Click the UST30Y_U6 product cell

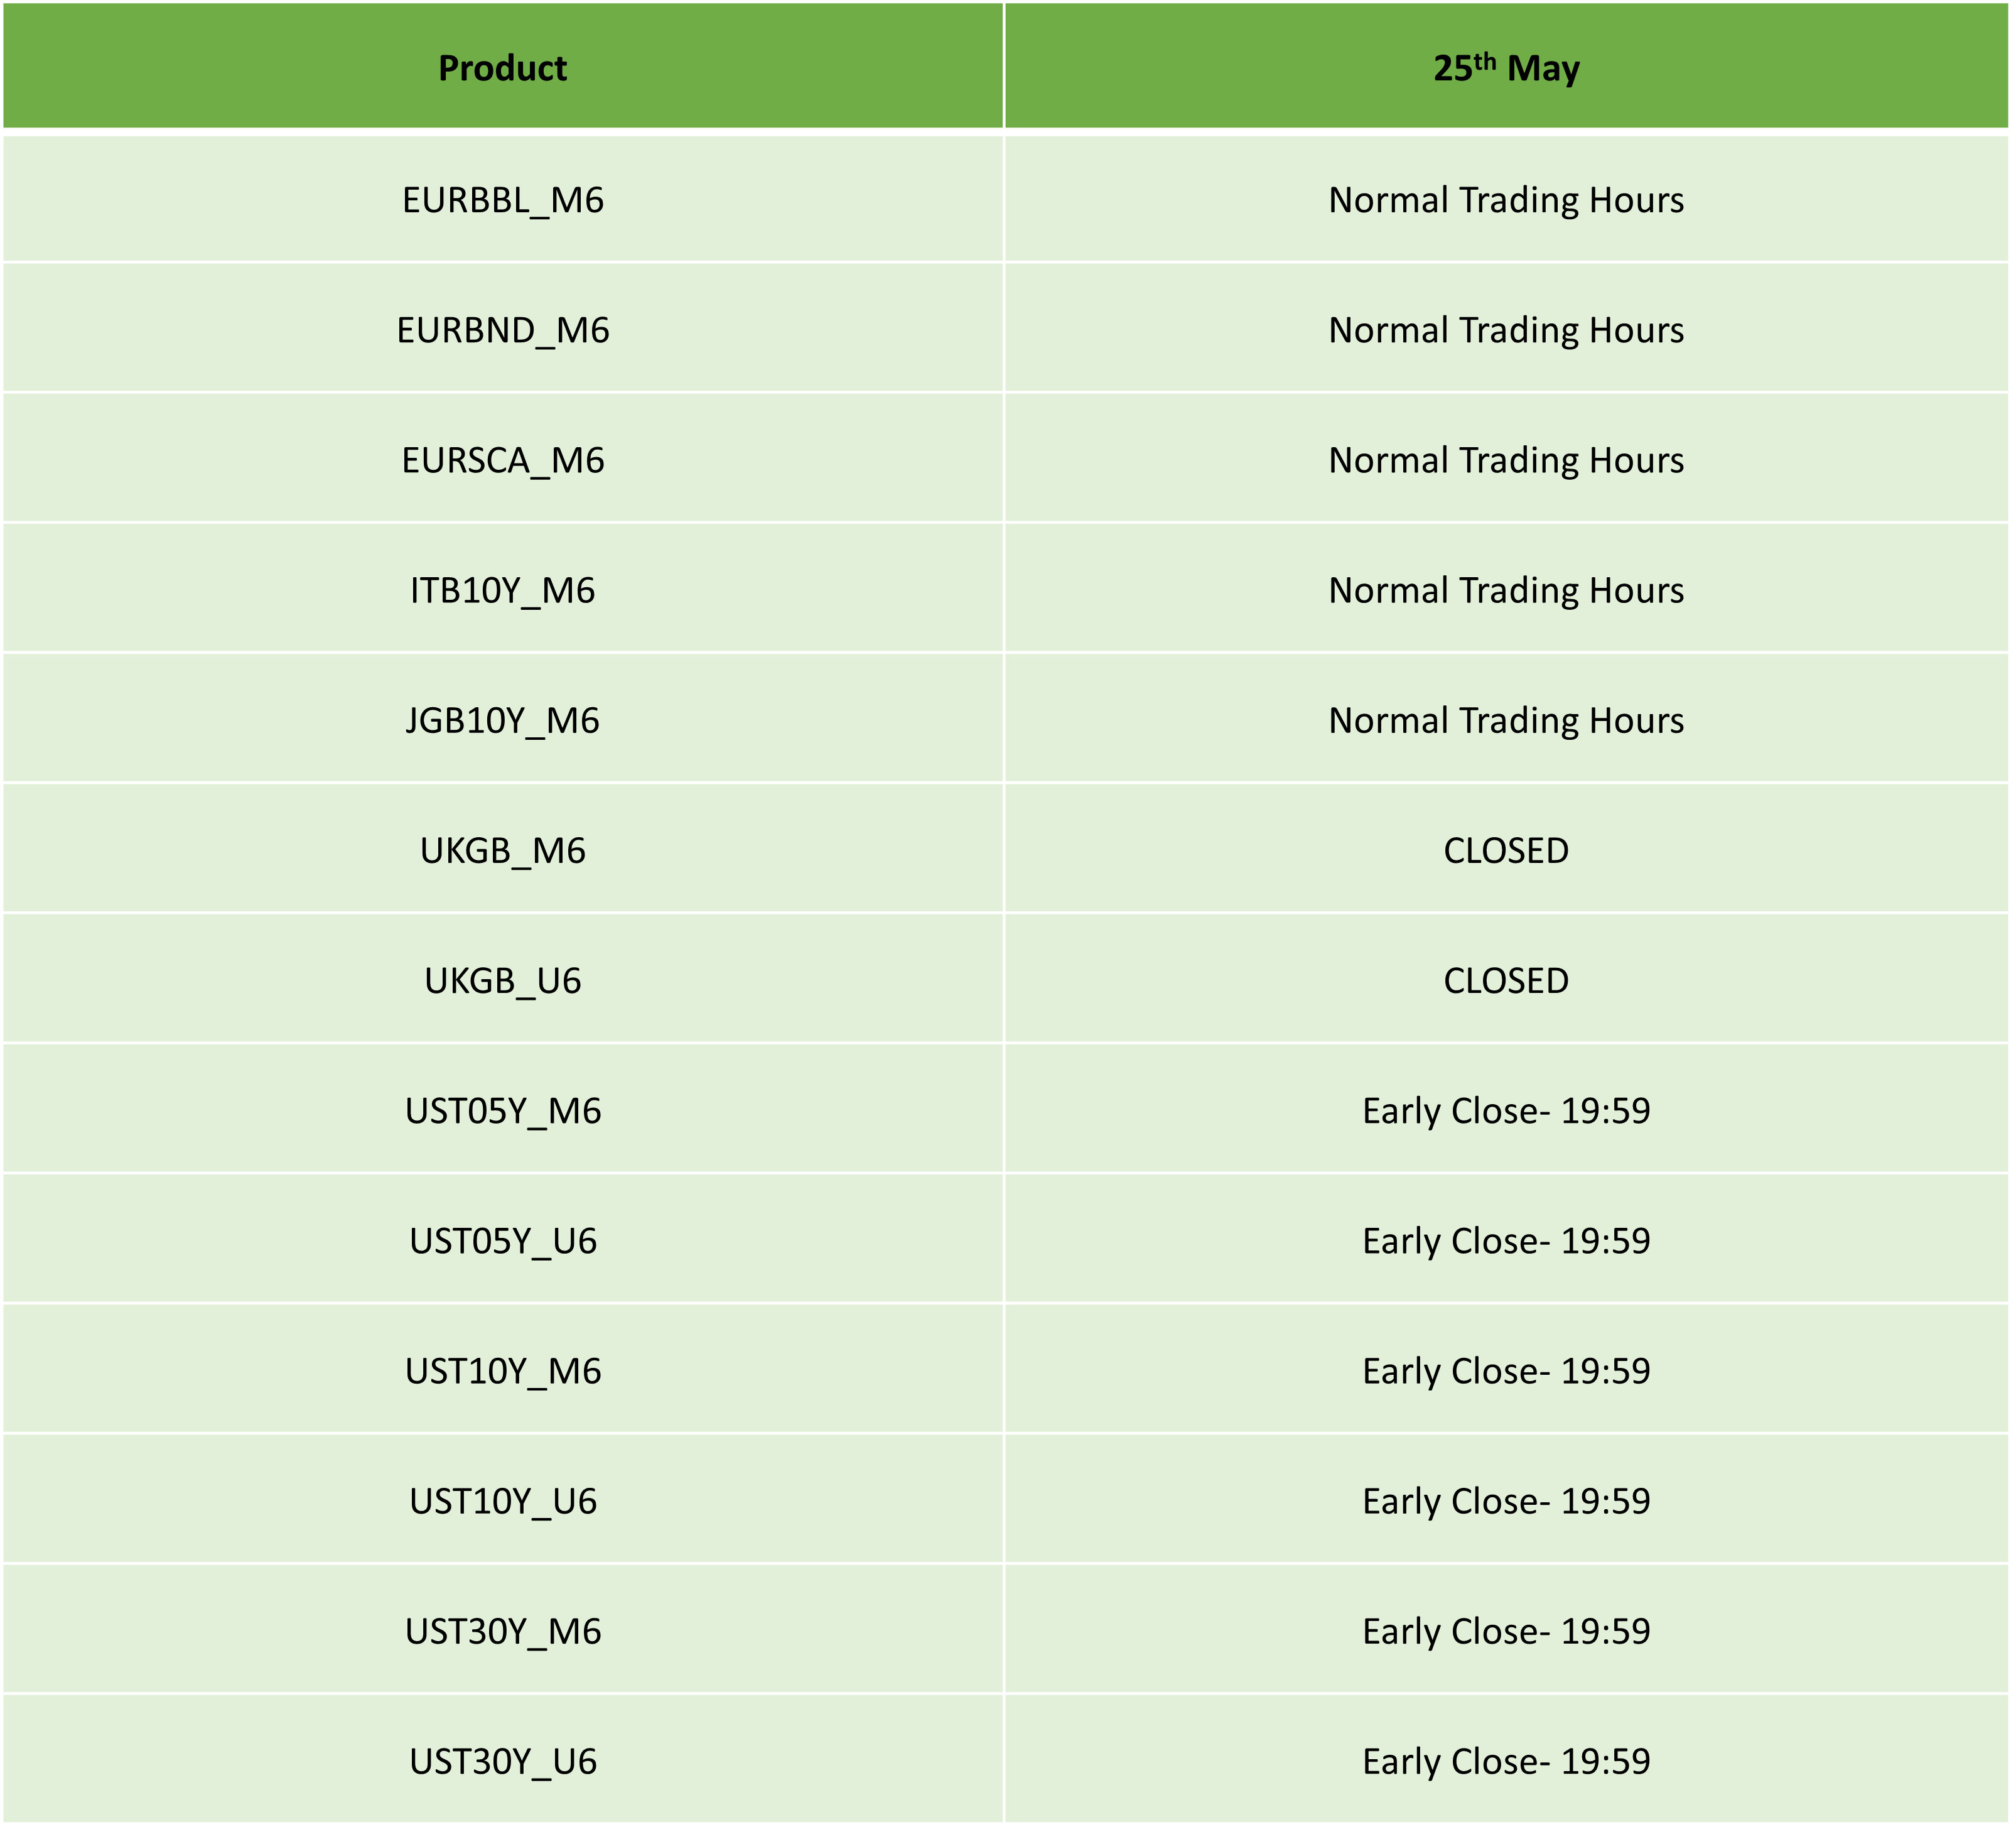point(502,1761)
